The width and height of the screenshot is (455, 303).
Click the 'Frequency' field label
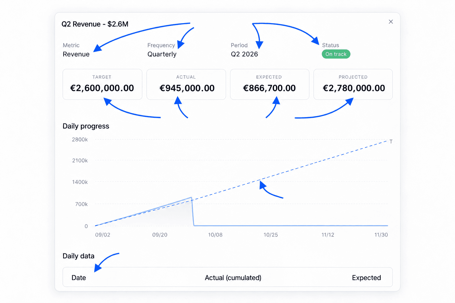[x=161, y=45]
